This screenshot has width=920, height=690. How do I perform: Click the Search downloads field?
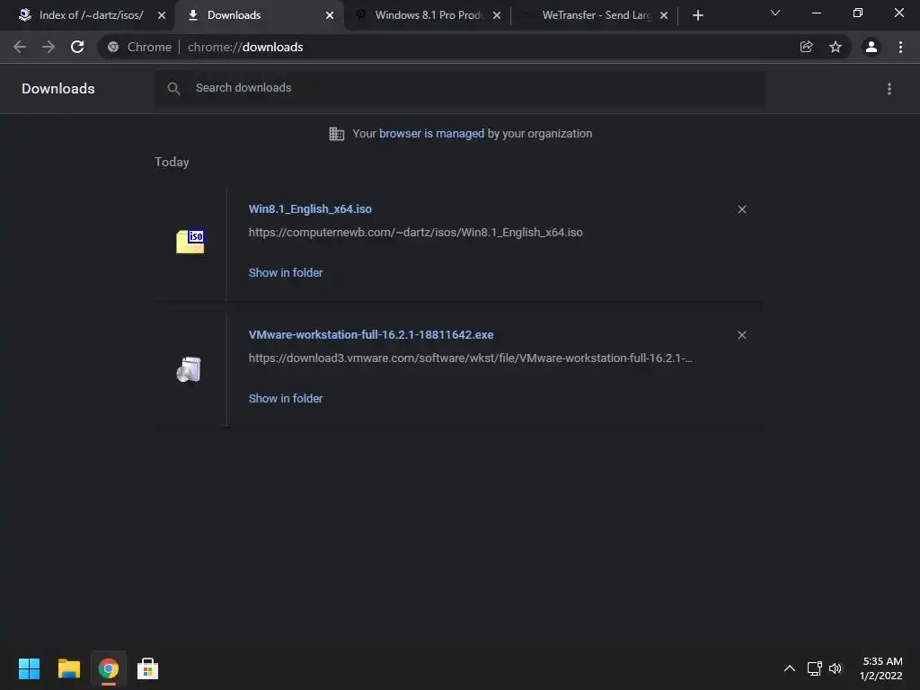[x=459, y=88]
